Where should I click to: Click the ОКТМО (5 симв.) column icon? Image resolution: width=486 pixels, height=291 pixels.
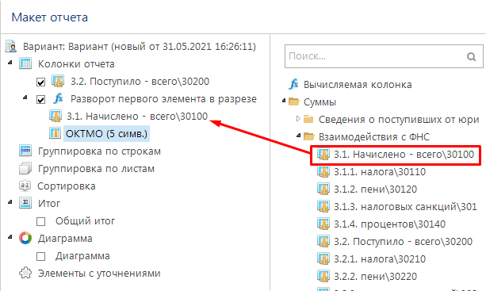click(x=55, y=133)
